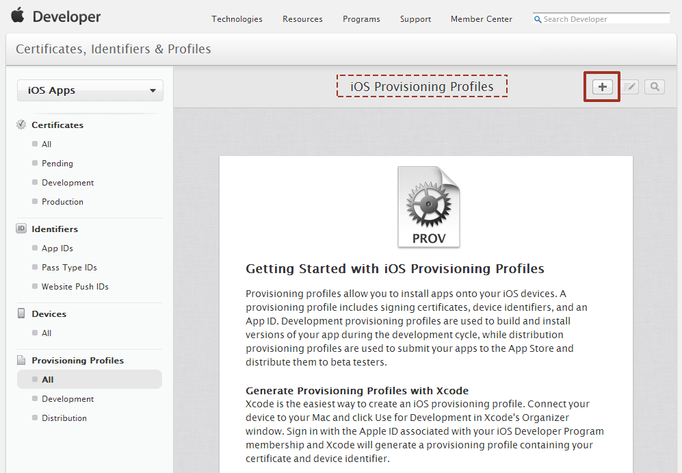Open the iOS Apps platform dropdown
Viewport: 682px width, 473px height.
tap(90, 90)
